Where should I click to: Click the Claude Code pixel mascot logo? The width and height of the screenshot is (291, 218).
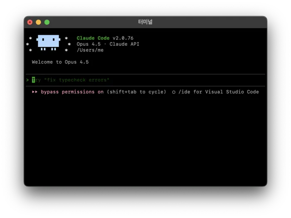(x=48, y=42)
